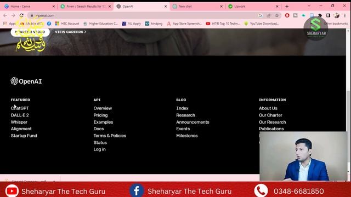Screen dimensions: 351x197
Task: Open the Blog Research link
Action: pyautogui.click(x=185, y=115)
